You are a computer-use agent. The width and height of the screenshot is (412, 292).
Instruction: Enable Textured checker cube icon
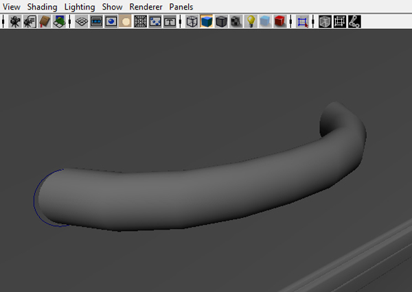click(236, 21)
